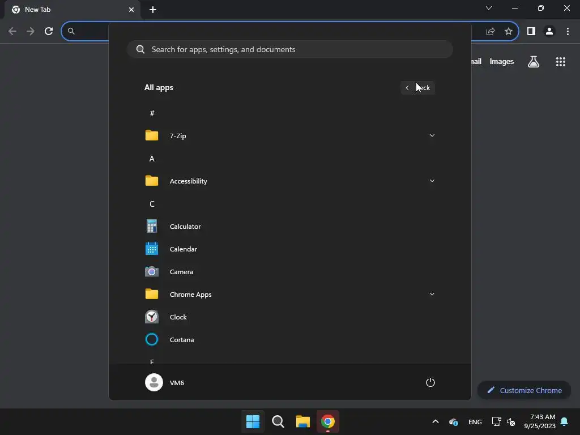Open Chrome's three-dot menu
The height and width of the screenshot is (435, 580).
pyautogui.click(x=568, y=31)
